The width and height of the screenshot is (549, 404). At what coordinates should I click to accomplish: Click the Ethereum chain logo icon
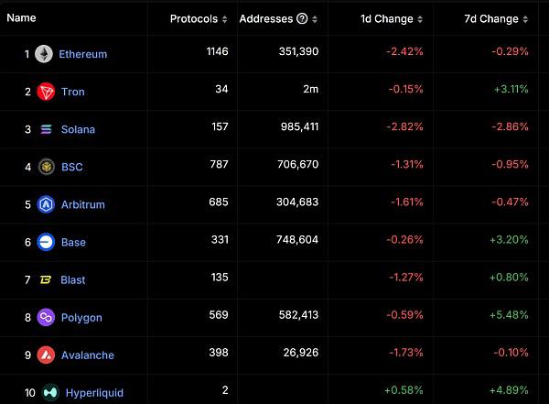pos(44,54)
